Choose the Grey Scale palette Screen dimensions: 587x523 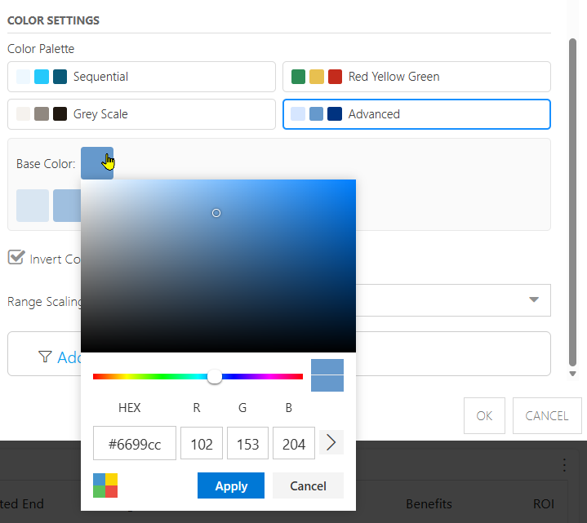(141, 114)
